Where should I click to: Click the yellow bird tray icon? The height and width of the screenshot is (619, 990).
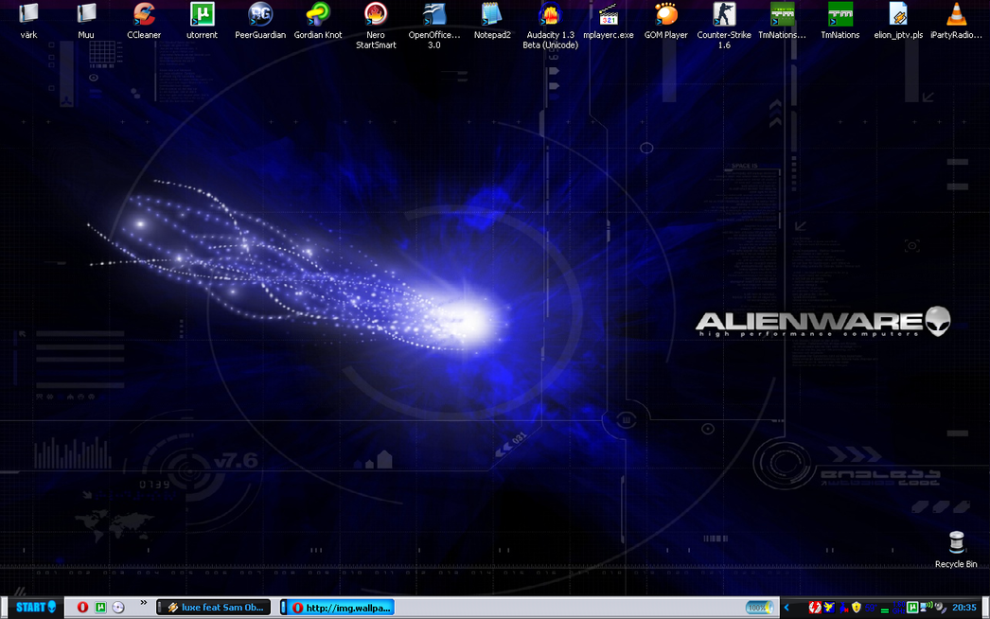click(829, 609)
